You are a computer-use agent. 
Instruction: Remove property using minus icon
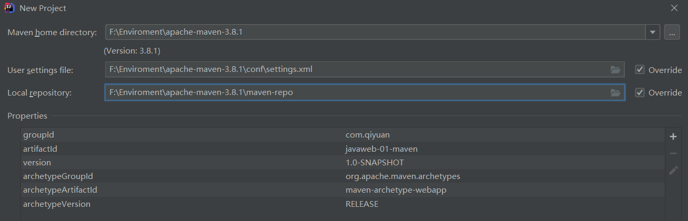[673, 153]
